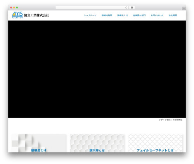Click the diamond mesh pattern card thumbnail
The image size is (194, 164).
point(155,143)
